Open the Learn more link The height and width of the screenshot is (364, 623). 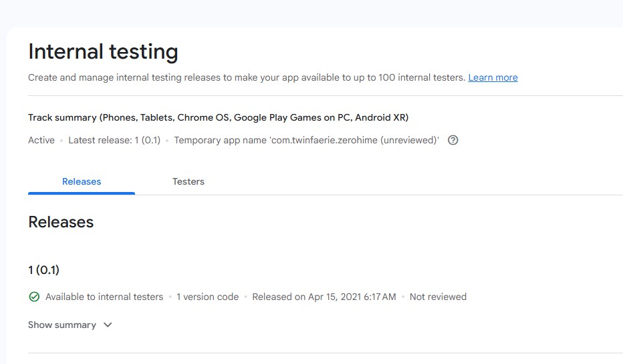(493, 77)
